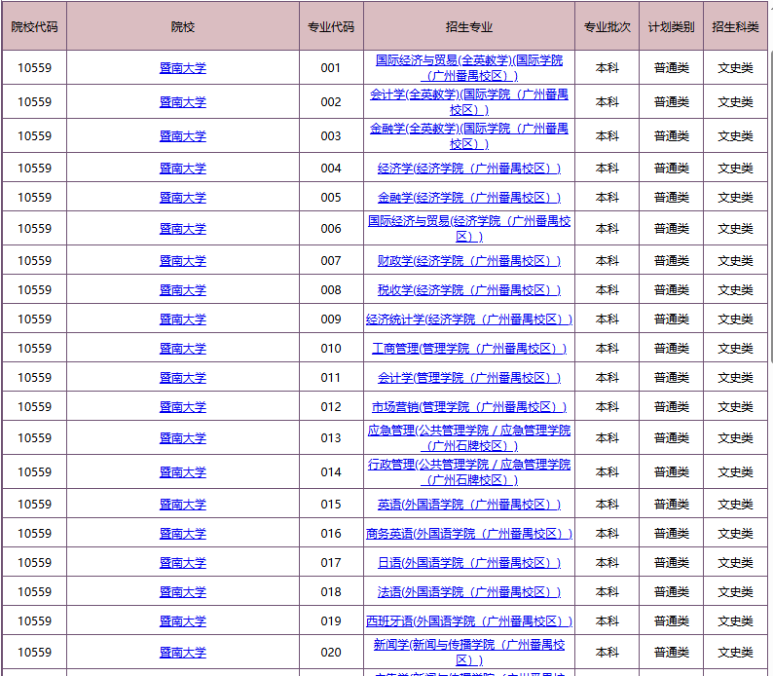Select major code cell 013
Screen dimensions: 773x676
click(331, 438)
